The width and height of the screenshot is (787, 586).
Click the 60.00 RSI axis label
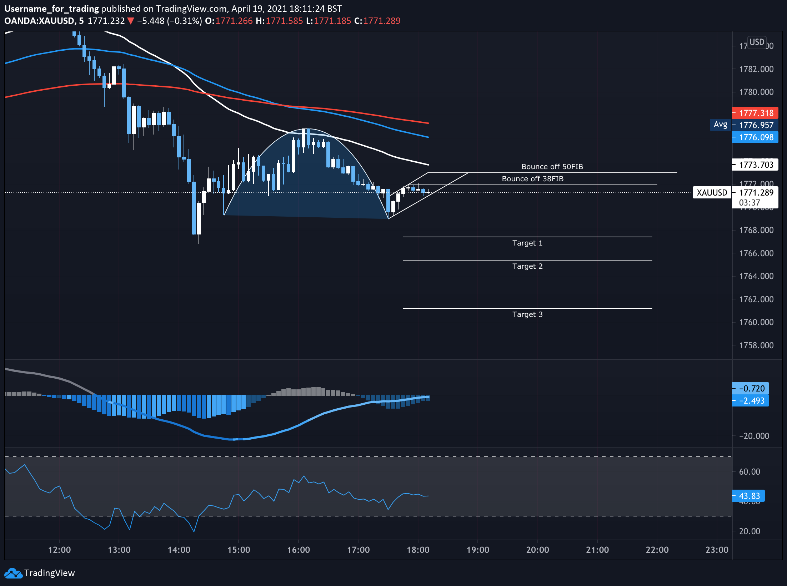pyautogui.click(x=750, y=472)
